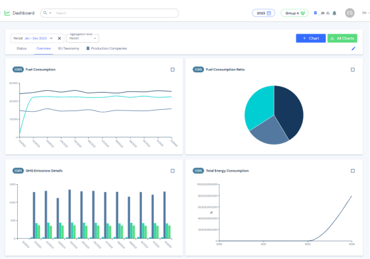370x259 pixels.
Task: Open the ES user avatar menu
Action: coord(350,13)
